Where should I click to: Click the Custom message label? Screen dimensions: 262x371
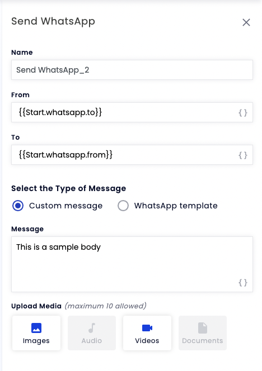(65, 206)
